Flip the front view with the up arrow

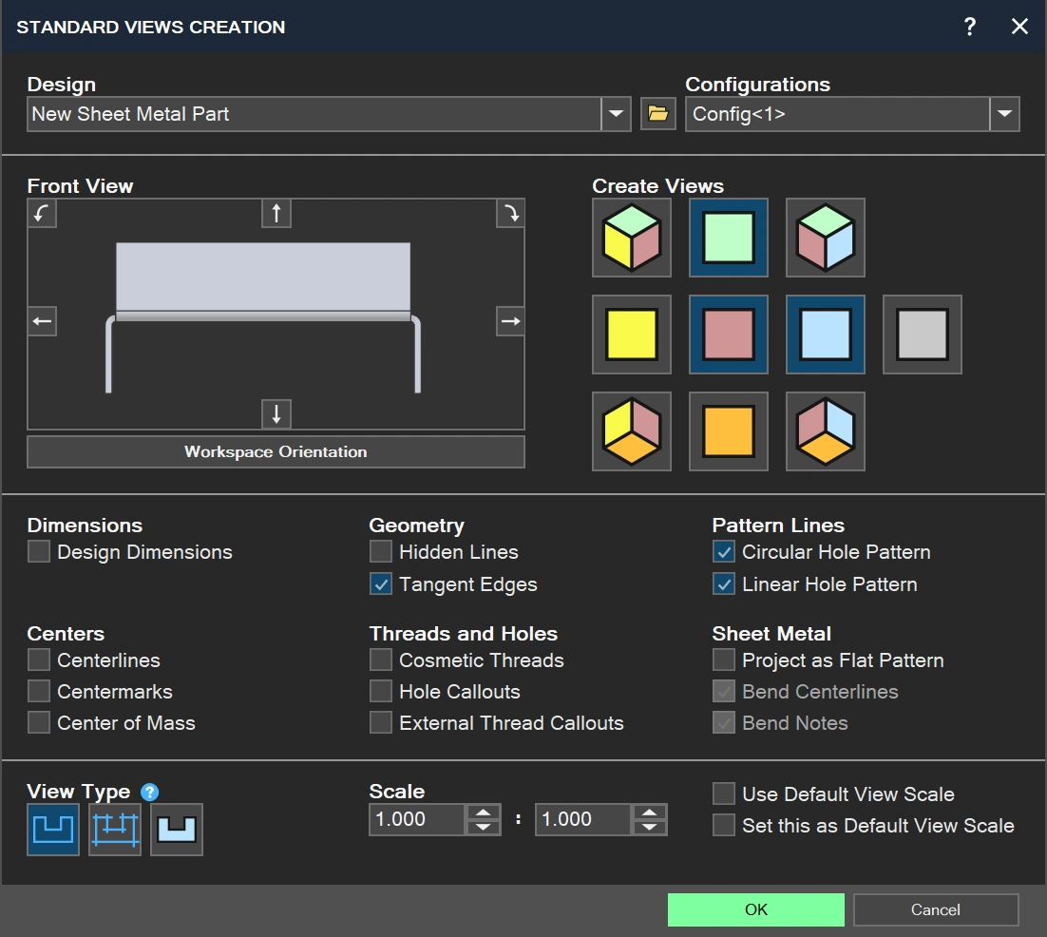click(276, 214)
